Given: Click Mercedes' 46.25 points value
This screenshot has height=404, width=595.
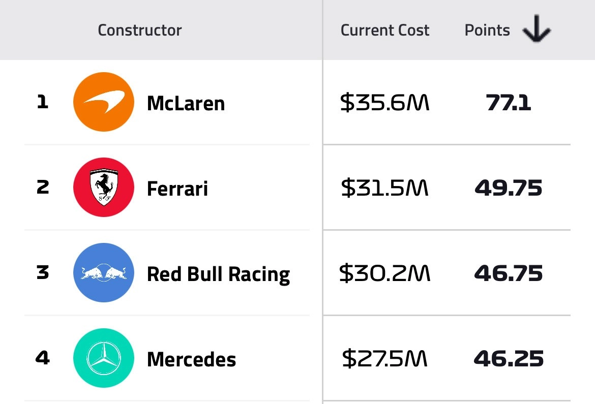Looking at the screenshot, I should click(x=509, y=358).
